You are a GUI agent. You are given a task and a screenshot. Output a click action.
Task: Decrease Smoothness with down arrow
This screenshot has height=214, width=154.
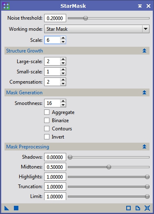point(63,105)
